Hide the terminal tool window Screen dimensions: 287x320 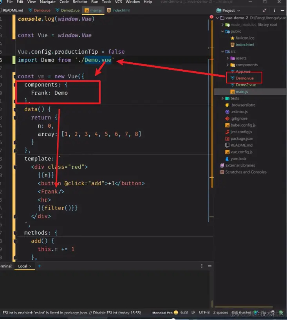click(210, 266)
